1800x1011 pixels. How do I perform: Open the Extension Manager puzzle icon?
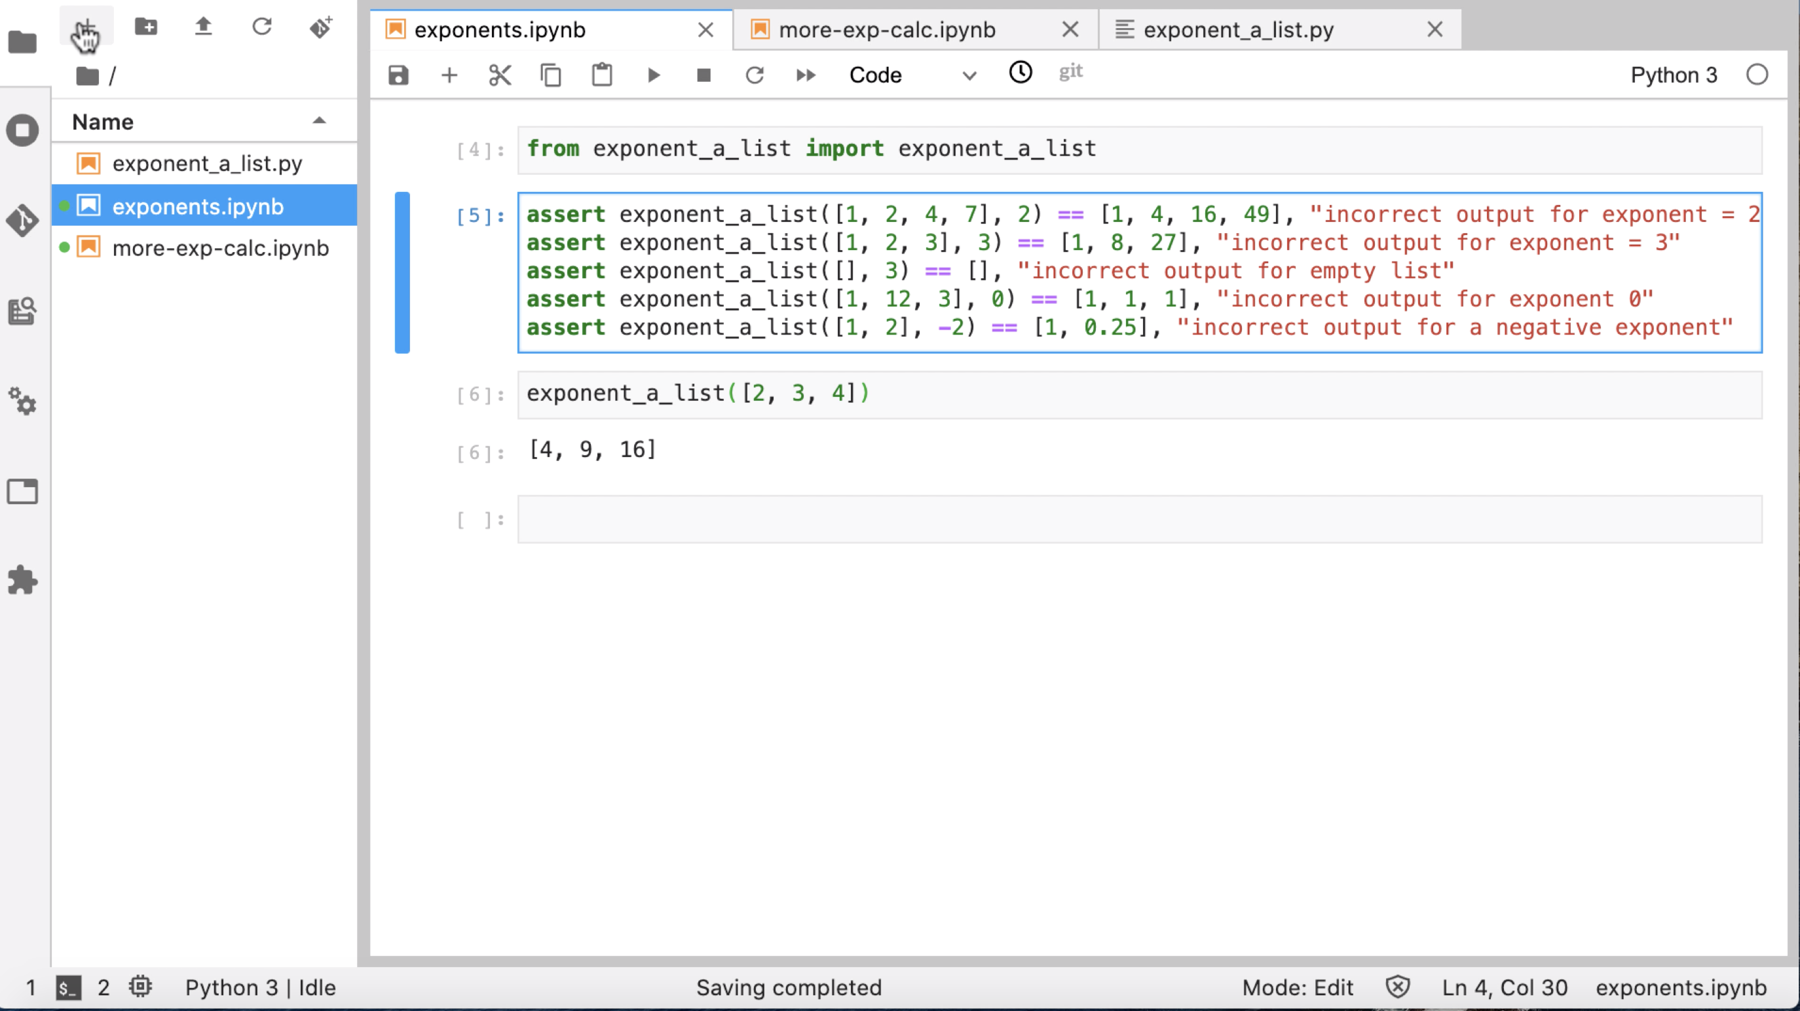[x=22, y=580]
